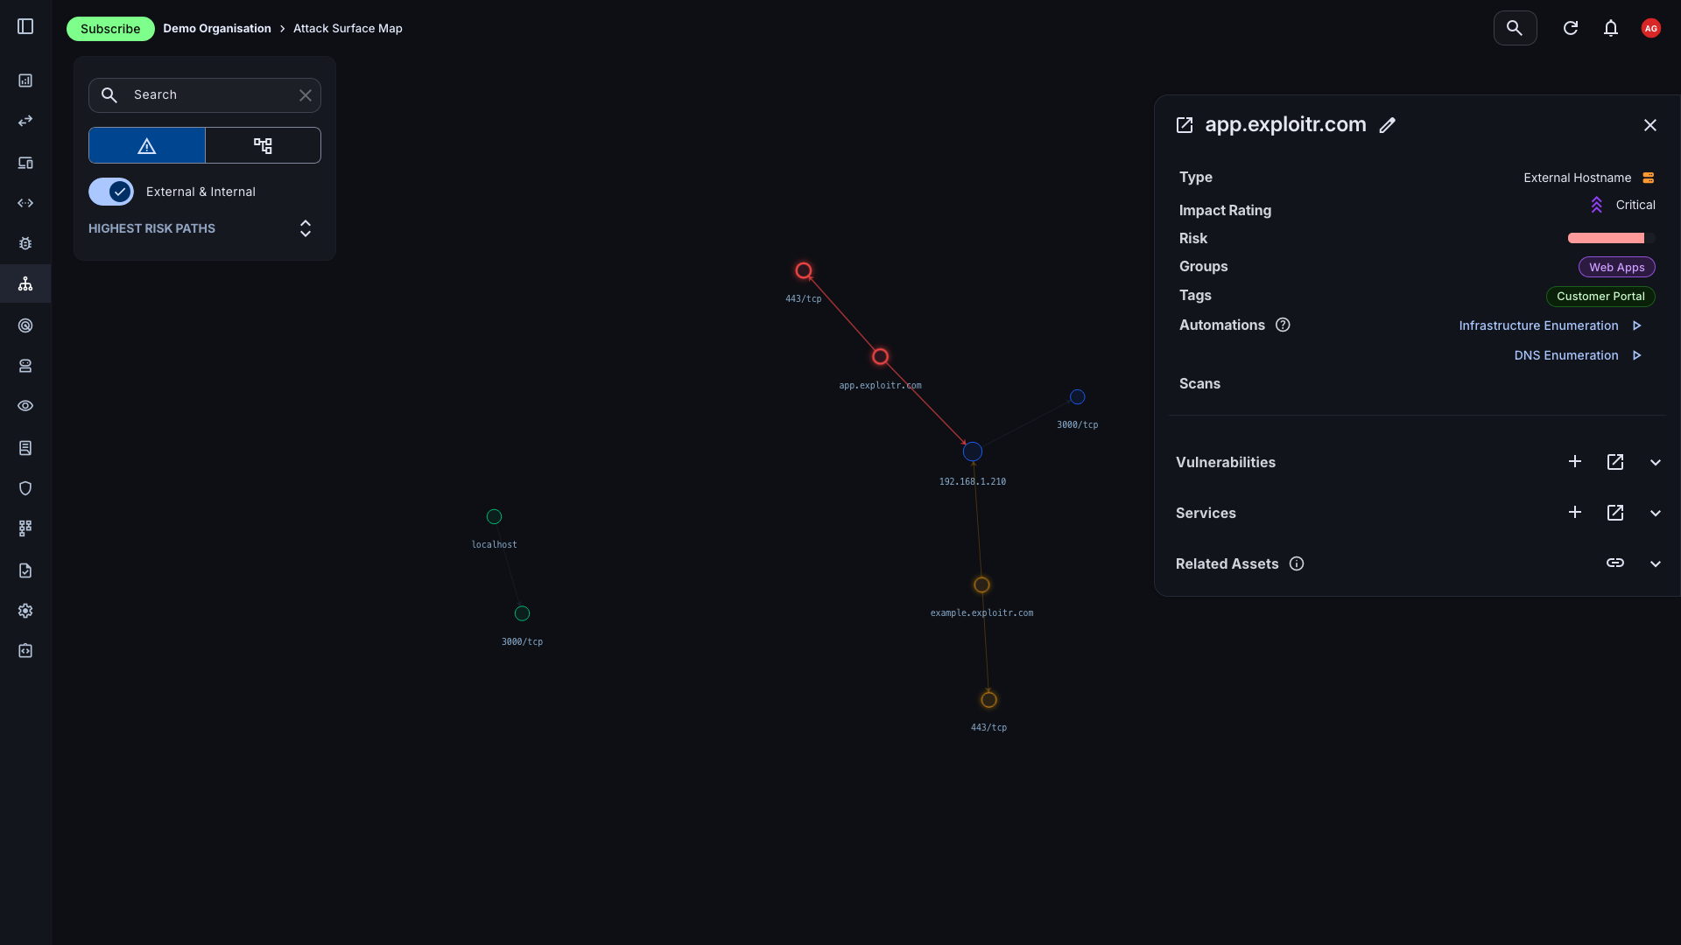Open the bottom bracket-box sidebar icon
Viewport: 1681px width, 945px height.
pyautogui.click(x=25, y=651)
